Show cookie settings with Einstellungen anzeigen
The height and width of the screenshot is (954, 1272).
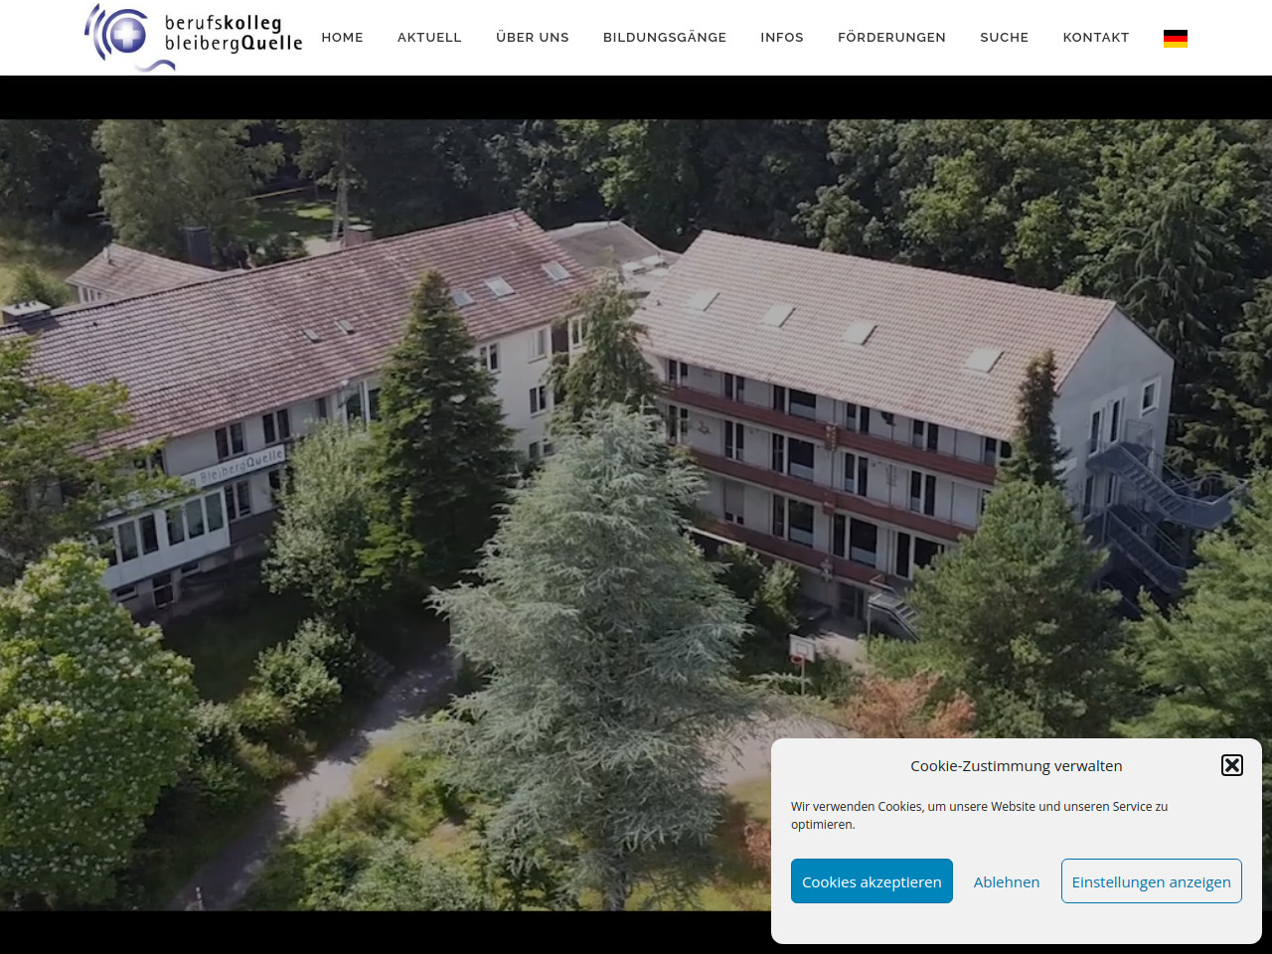[x=1151, y=881]
